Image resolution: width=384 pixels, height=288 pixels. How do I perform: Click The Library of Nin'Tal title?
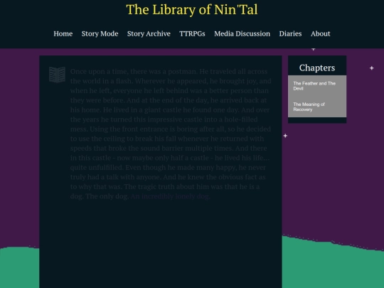click(x=192, y=10)
